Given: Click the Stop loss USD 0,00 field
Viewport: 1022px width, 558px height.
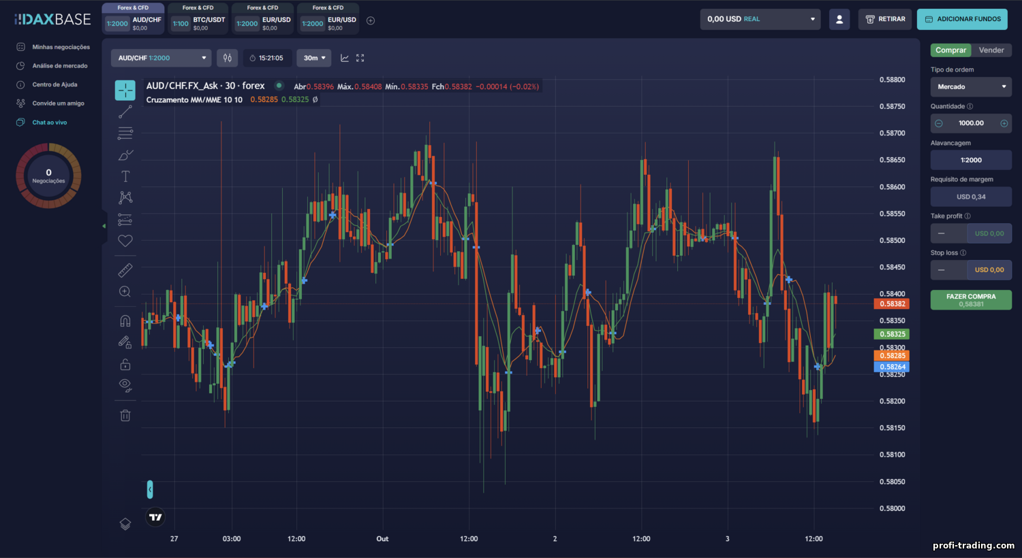Looking at the screenshot, I should coord(989,270).
